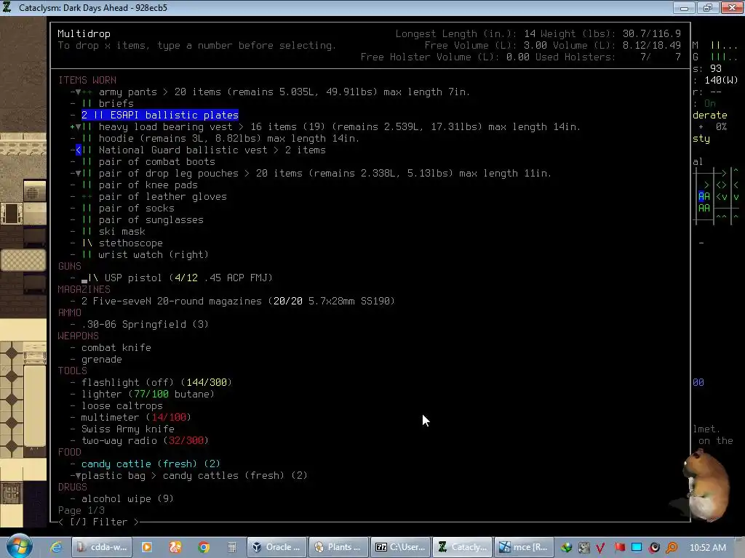The height and width of the screenshot is (558, 745).
Task: Select flashlight (off) item
Action: [x=156, y=382]
